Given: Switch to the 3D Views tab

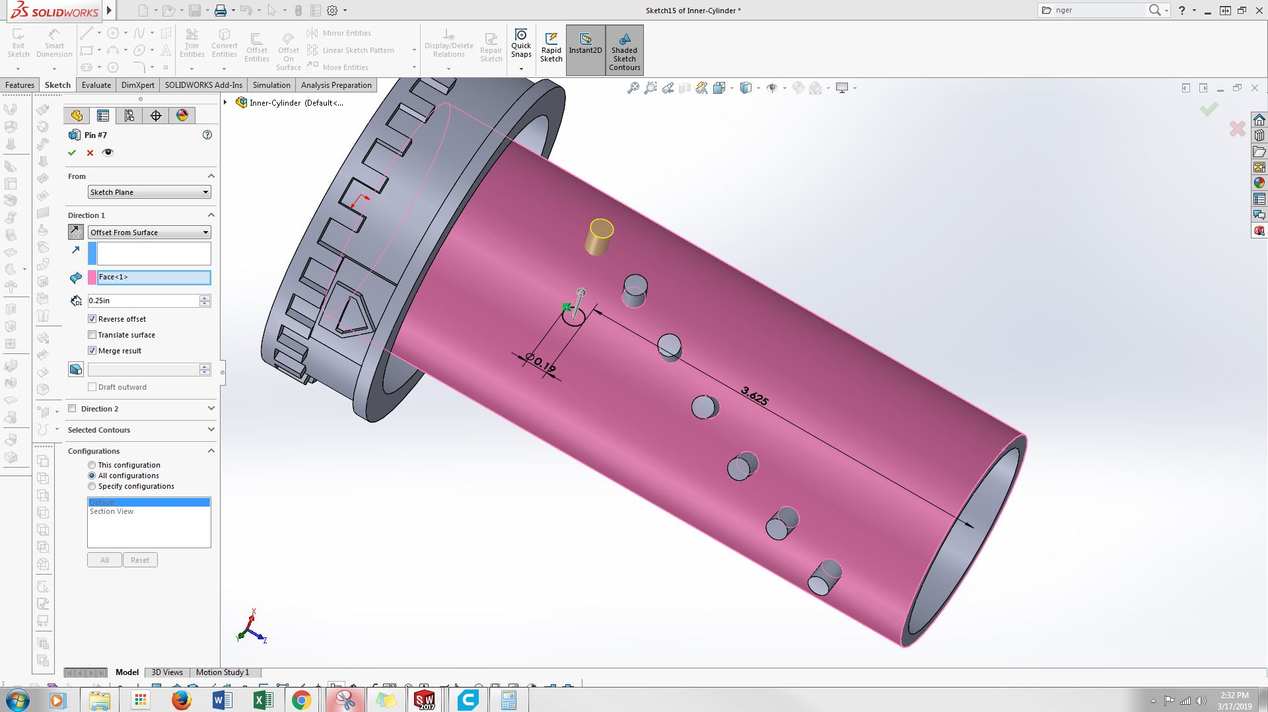Looking at the screenshot, I should pyautogui.click(x=167, y=672).
